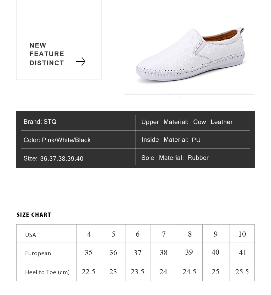Select USA size 4 cell
The image size is (271, 295).
coord(89,234)
